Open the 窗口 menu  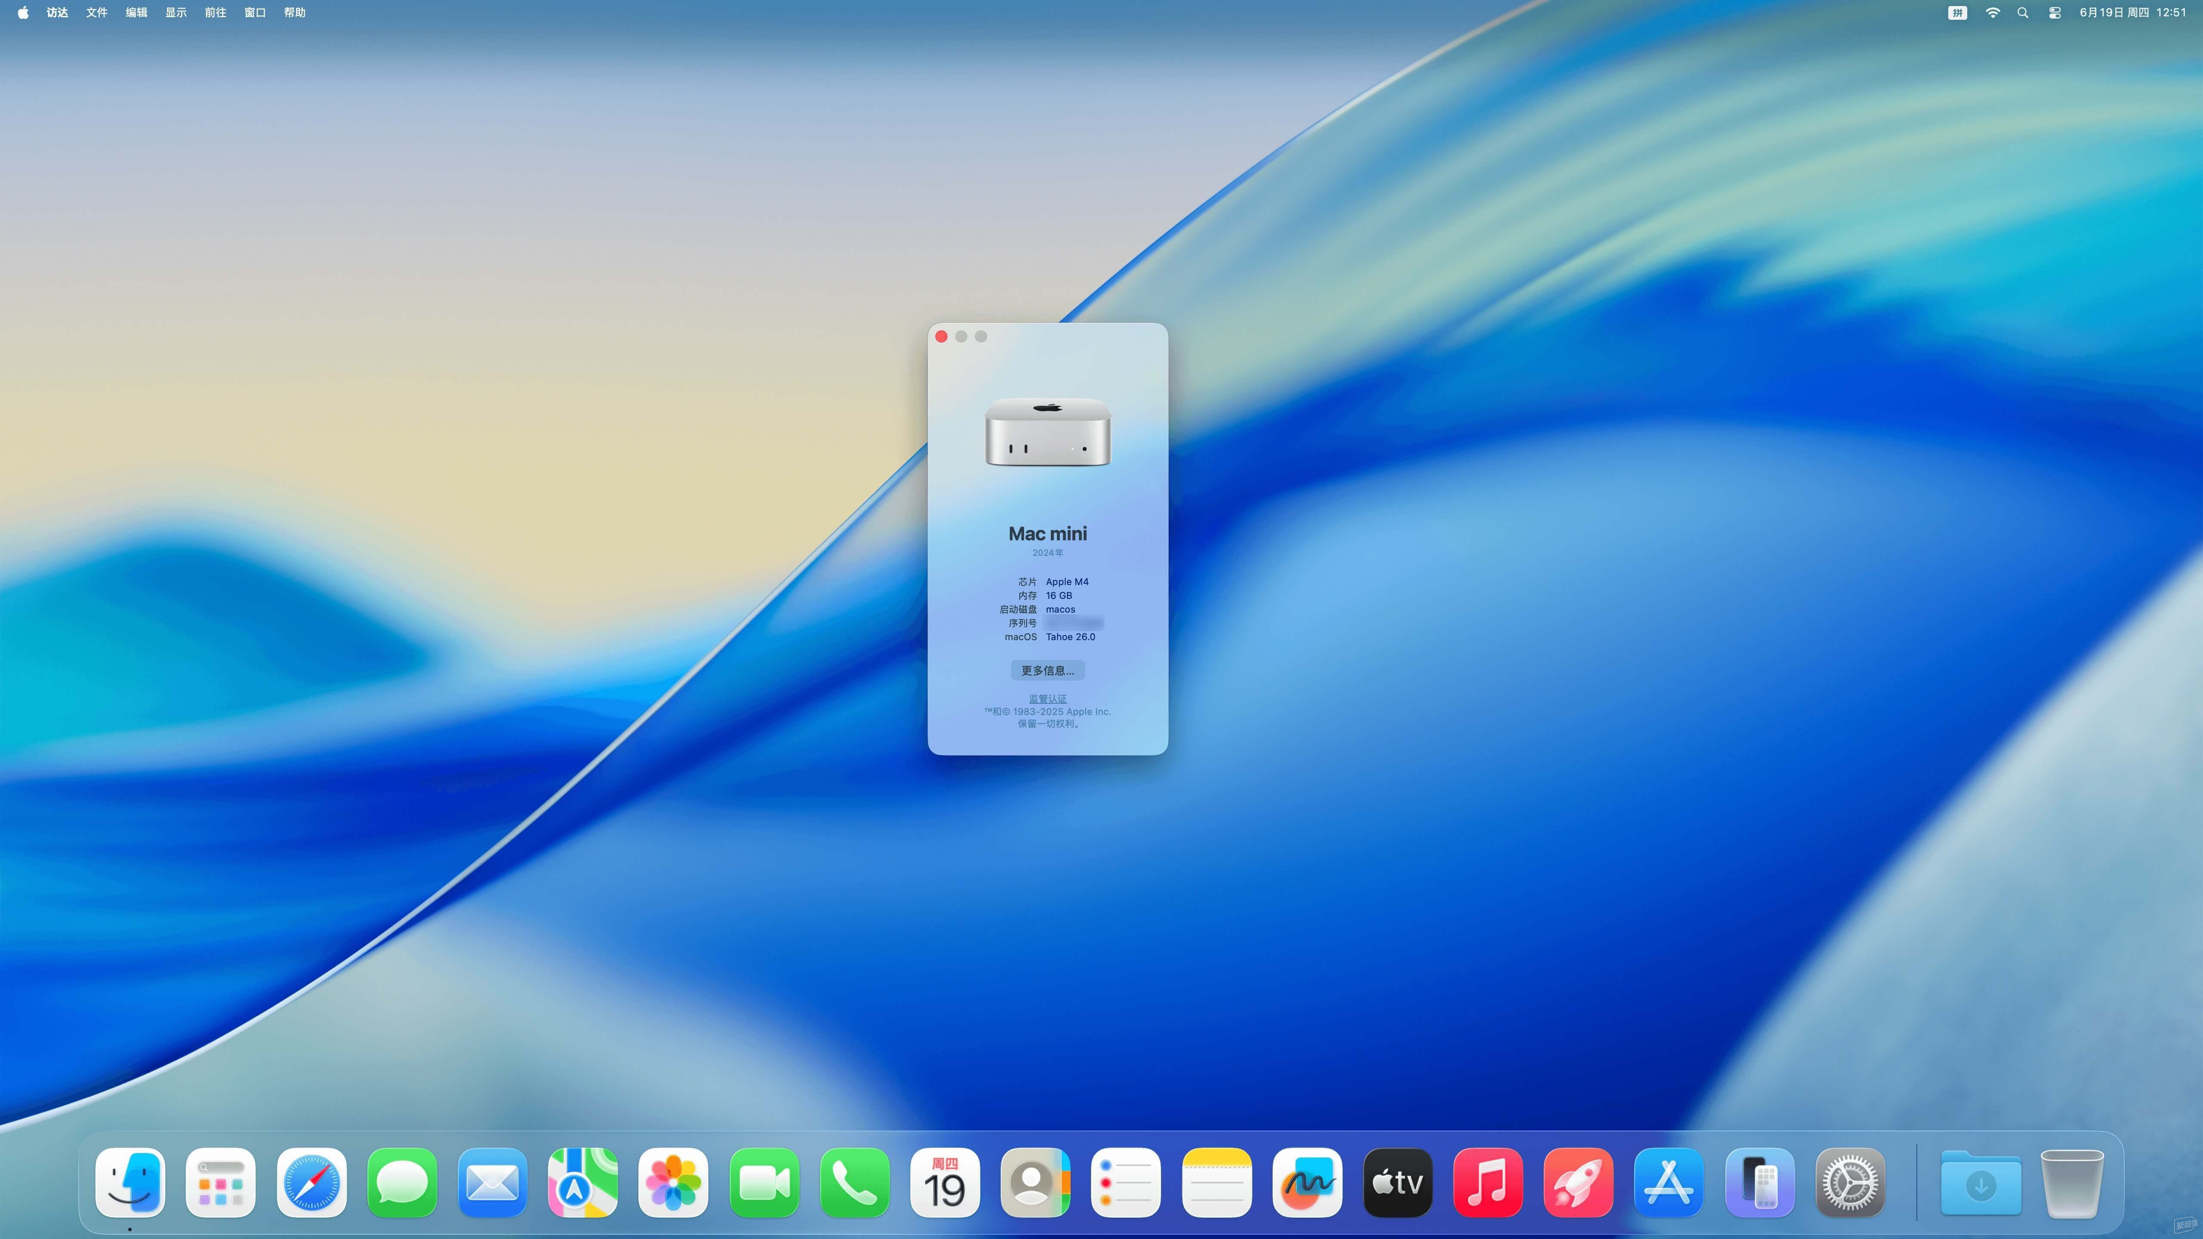coord(255,12)
